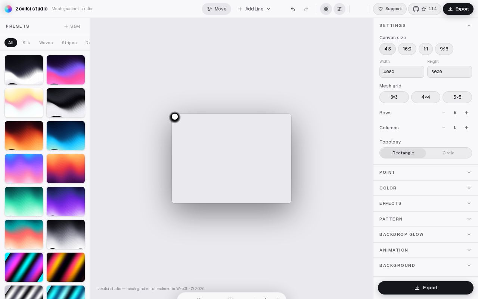Viewport: 478px width, 299px height.
Task: Decrease the Rows count with minus
Action: tap(444, 113)
